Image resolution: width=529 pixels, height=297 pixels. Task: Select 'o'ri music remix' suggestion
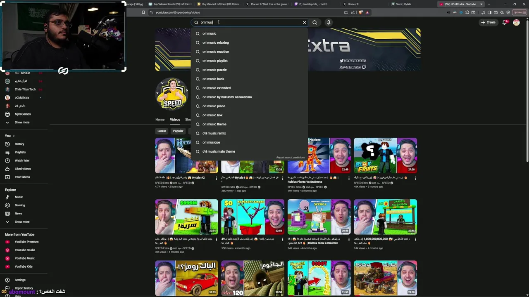tap(249, 133)
